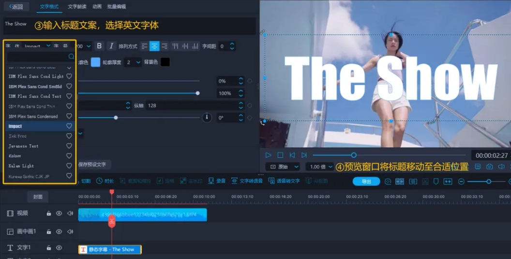Open the 1.00倍 playback speed dropdown
This screenshot has height=259, width=511.
tap(320, 167)
